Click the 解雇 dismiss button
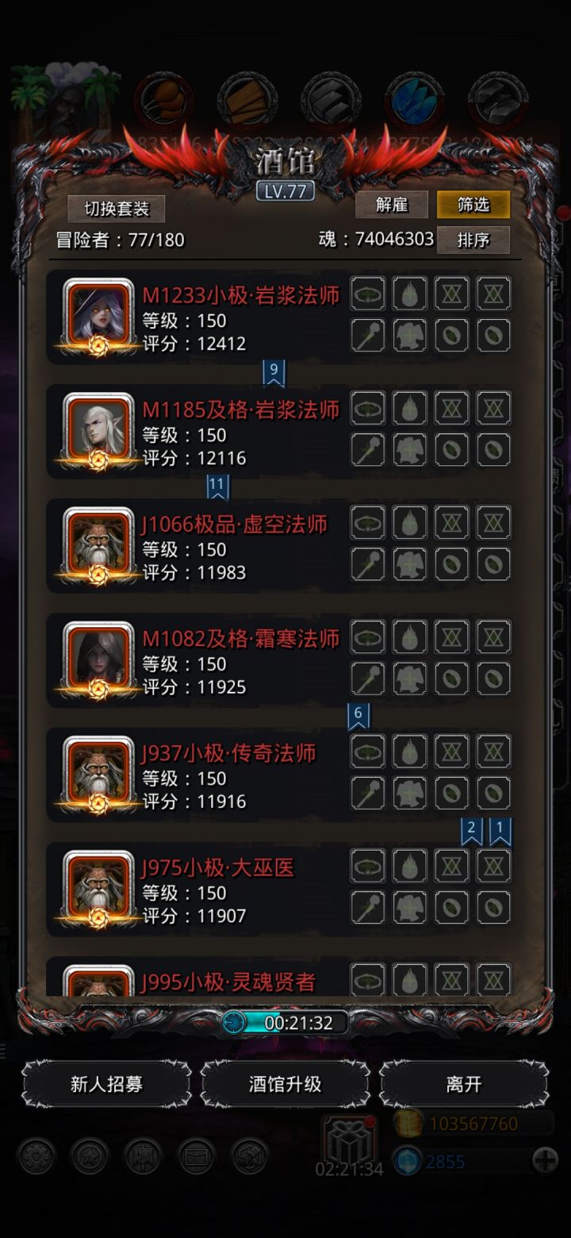 pos(392,205)
